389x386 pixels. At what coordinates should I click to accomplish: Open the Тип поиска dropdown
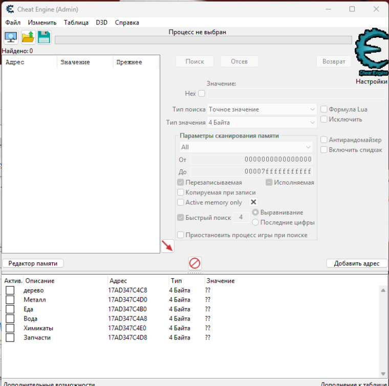[262, 109]
